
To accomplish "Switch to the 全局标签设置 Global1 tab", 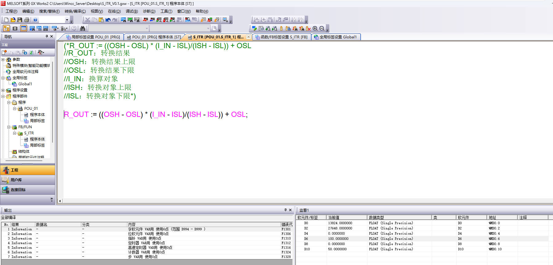I will [336, 37].
